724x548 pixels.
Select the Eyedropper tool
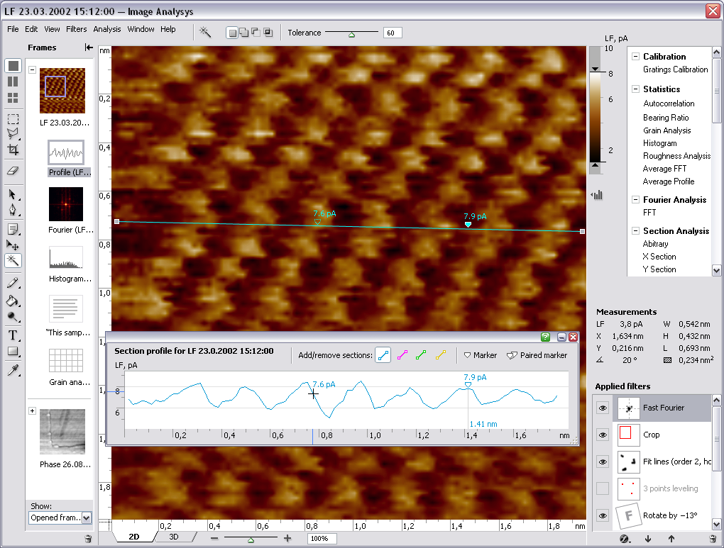[x=13, y=369]
